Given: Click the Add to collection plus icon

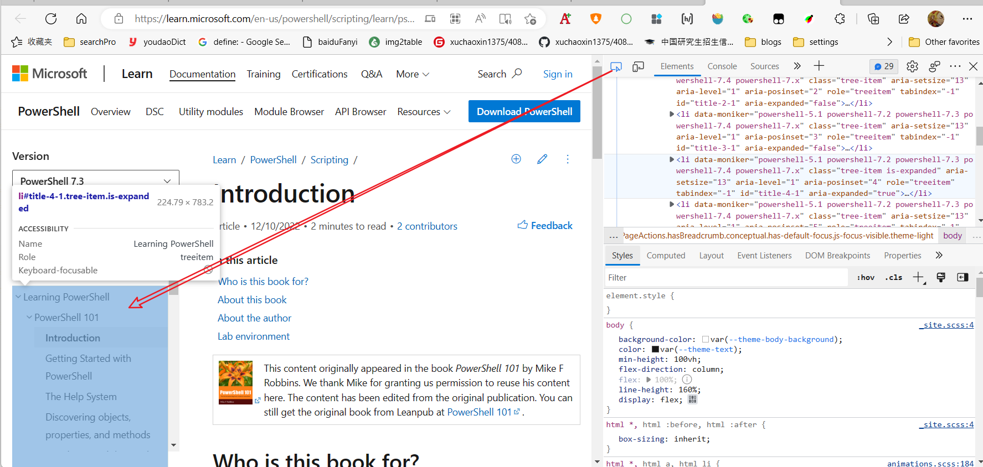Looking at the screenshot, I should coord(516,159).
